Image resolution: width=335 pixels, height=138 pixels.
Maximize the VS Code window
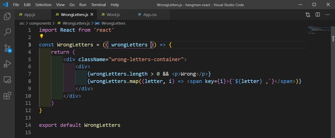314,5
